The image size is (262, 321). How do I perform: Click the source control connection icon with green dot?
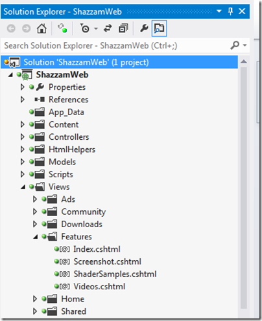click(x=62, y=28)
